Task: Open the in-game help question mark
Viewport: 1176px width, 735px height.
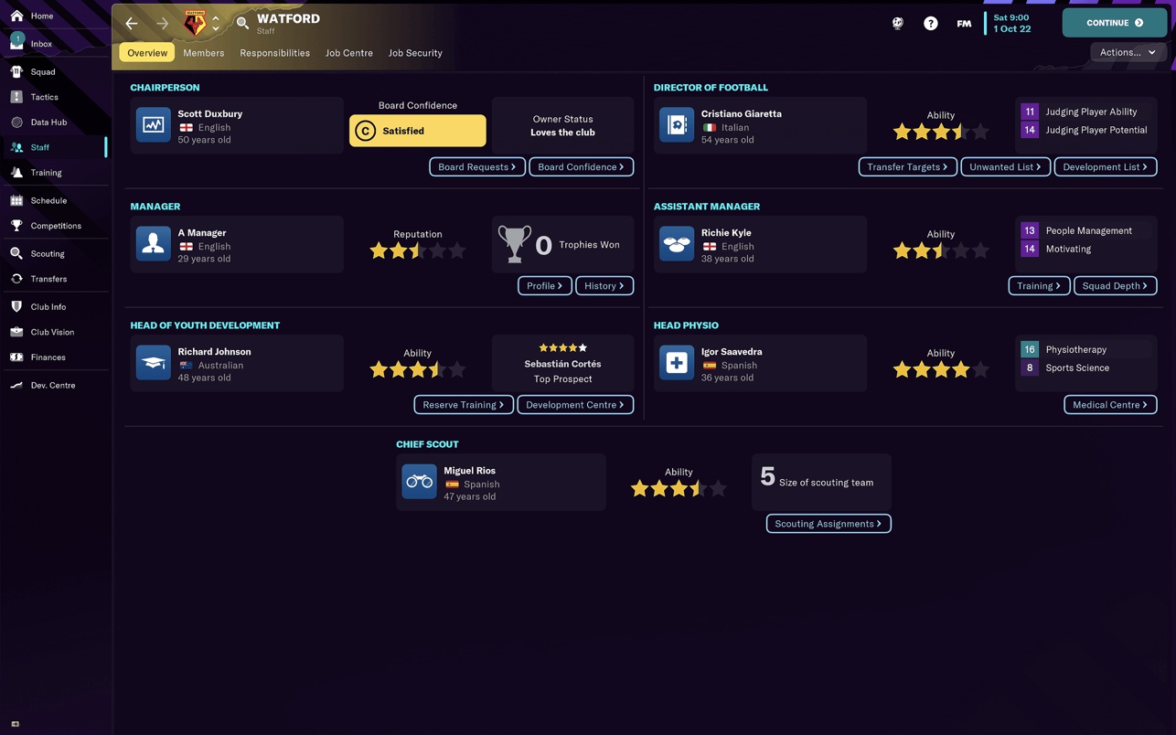Action: (x=930, y=23)
